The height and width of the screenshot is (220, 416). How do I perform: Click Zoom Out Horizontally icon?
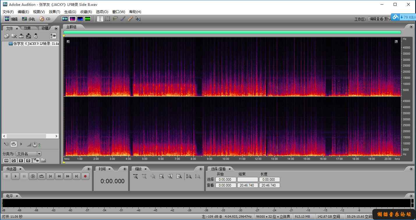[144, 176]
